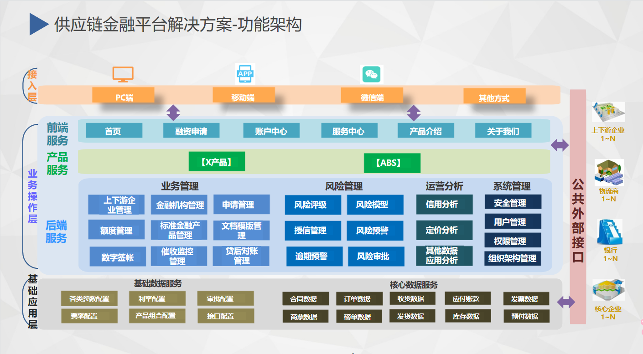This screenshot has width=643, height=354.
Task: Click the double arrow below PC端
Action: 173,113
